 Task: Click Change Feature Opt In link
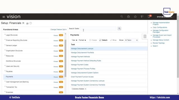tap(58, 29)
